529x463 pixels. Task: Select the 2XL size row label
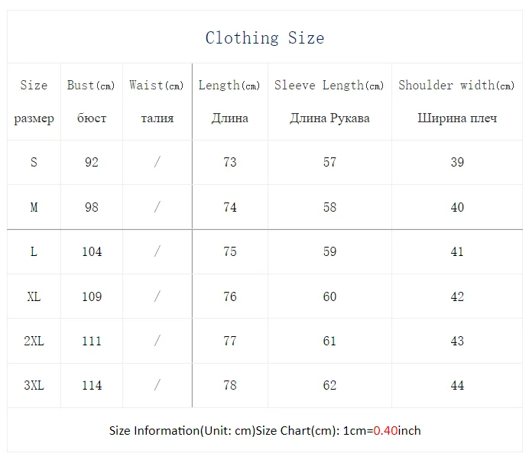click(x=34, y=341)
